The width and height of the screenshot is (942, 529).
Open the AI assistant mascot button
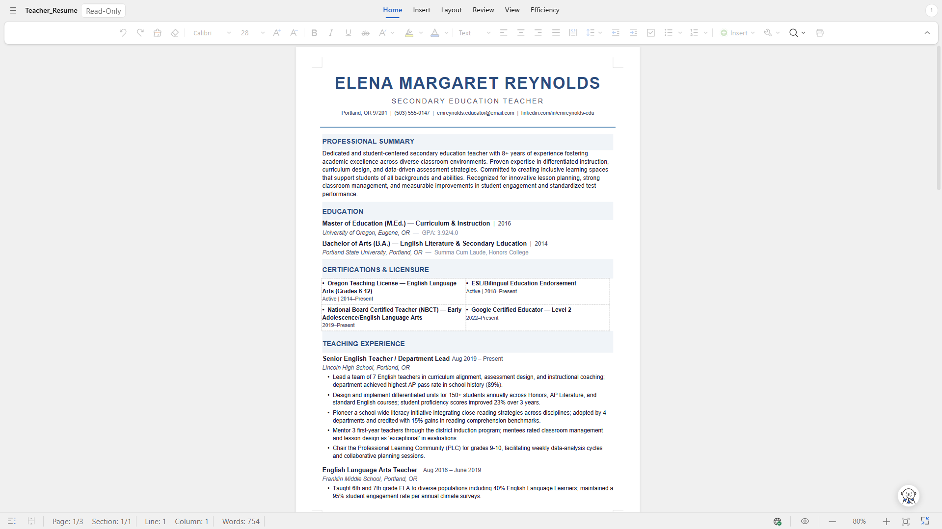pyautogui.click(x=909, y=496)
